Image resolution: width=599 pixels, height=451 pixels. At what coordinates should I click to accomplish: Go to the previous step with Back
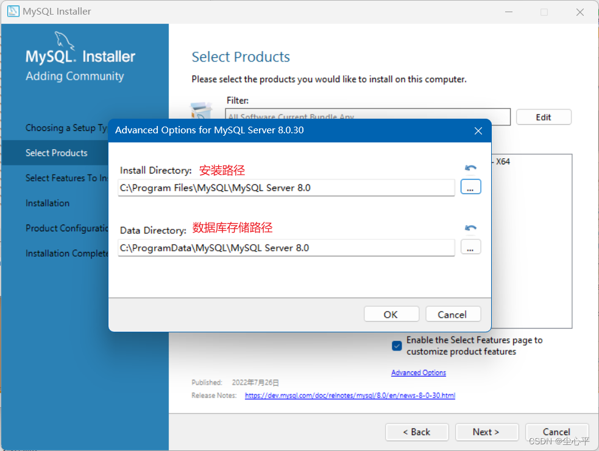[417, 432]
